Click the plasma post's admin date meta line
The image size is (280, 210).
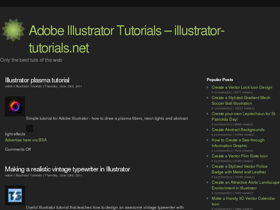[x=43, y=86]
